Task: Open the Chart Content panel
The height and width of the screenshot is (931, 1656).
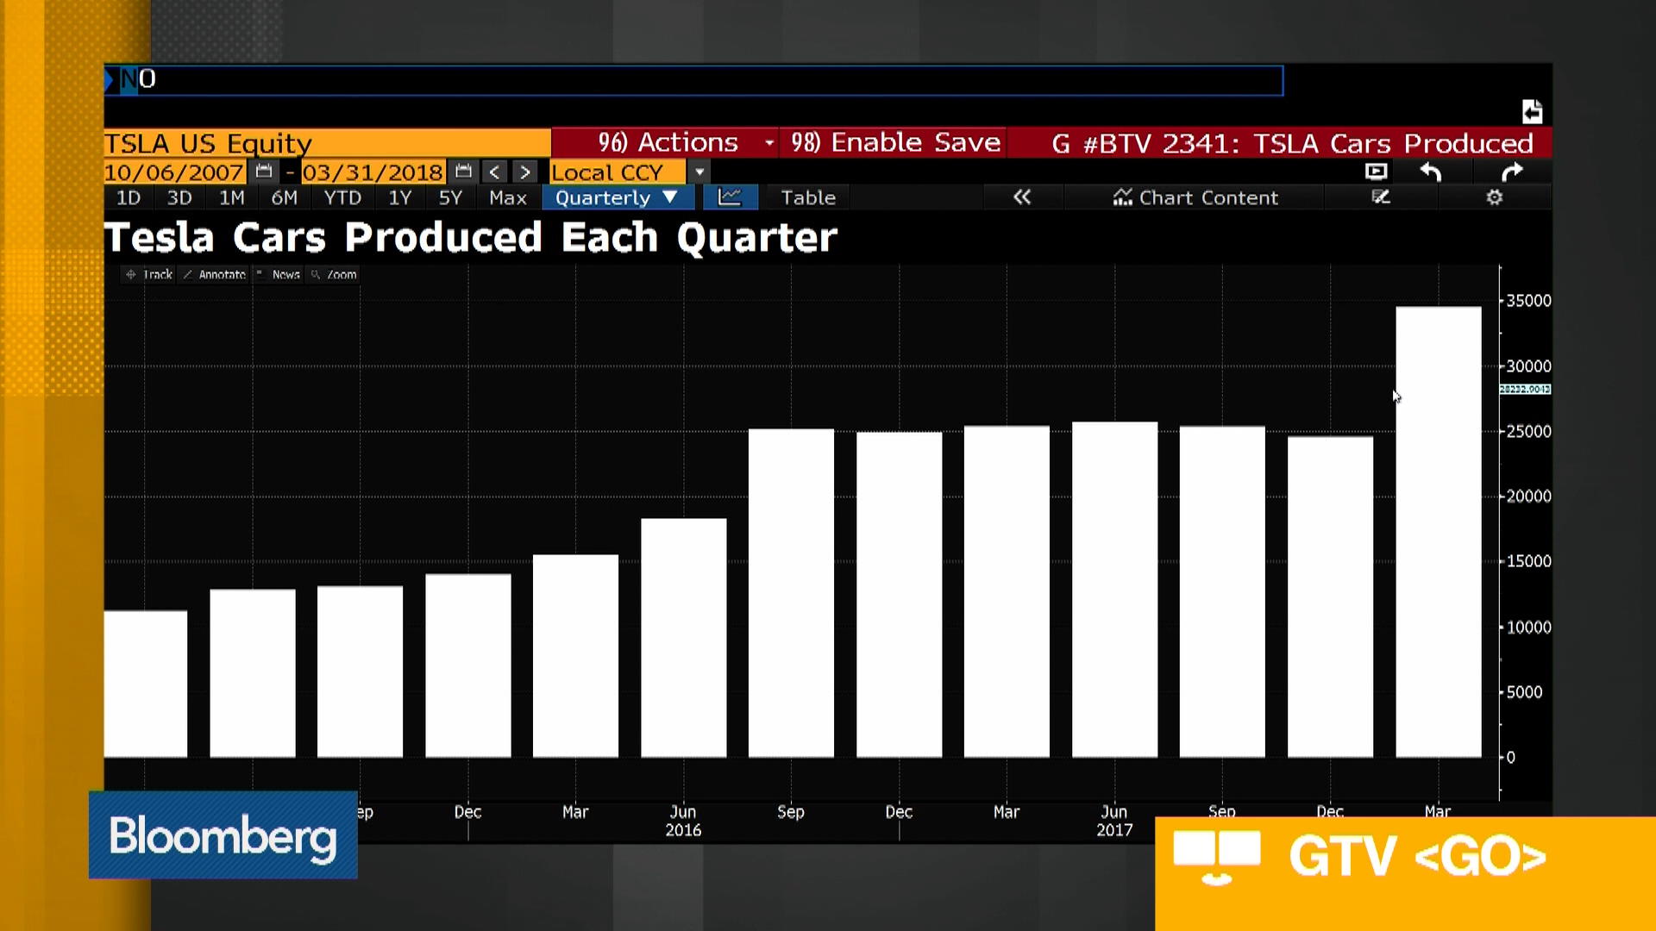Action: pos(1195,197)
